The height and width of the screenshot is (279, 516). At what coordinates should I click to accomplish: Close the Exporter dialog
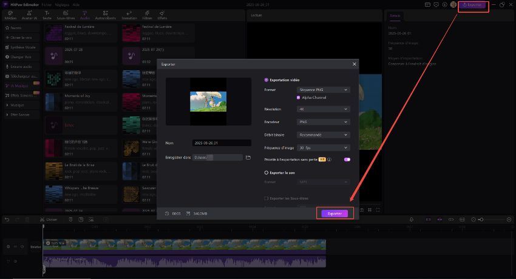click(x=354, y=64)
